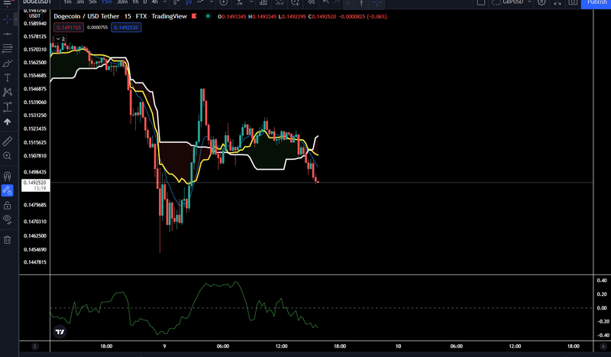Select the 15m timeframe
This screenshot has height=357, width=611.
tap(106, 2)
